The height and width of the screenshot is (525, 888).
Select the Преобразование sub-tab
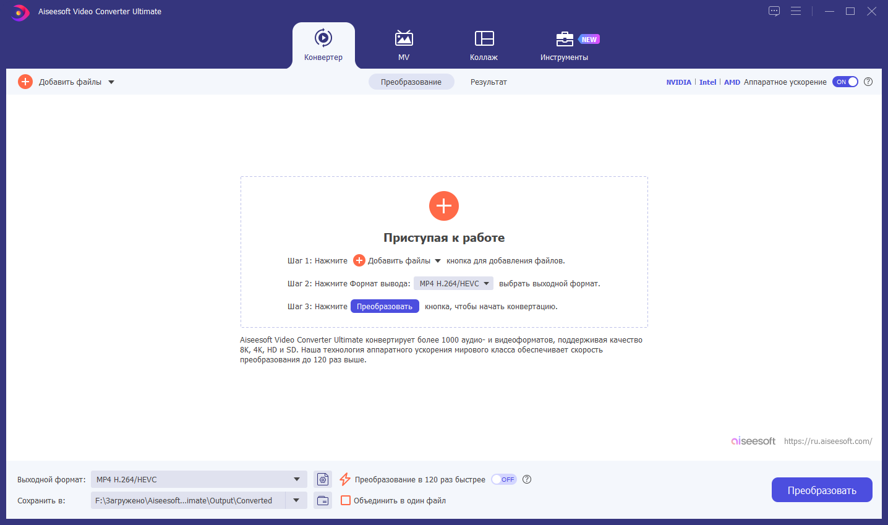tap(411, 82)
